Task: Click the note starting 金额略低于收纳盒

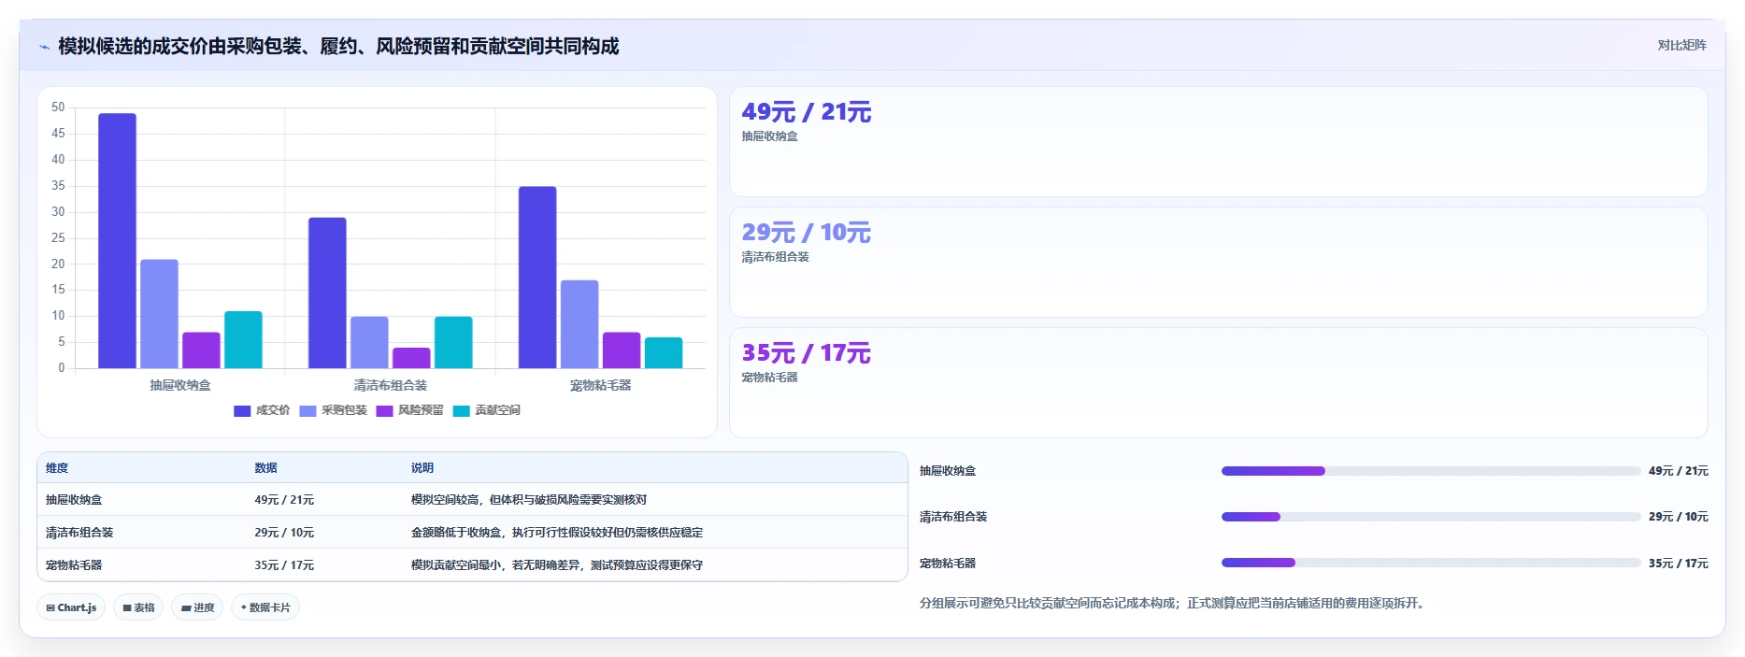Action: pos(557,533)
